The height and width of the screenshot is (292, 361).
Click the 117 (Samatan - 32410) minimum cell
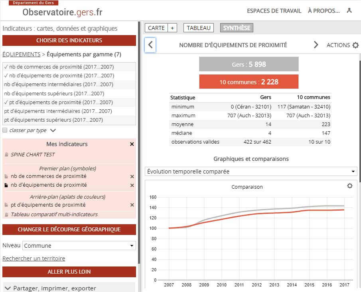(304, 107)
